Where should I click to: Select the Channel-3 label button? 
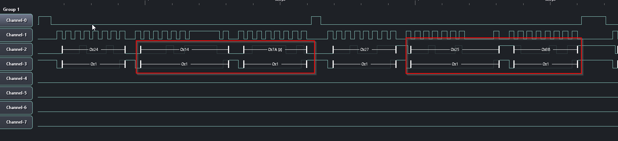pos(16,64)
